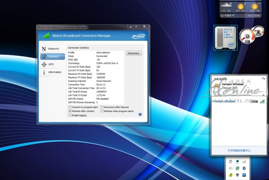Click the Motion Computing logo
Viewport: 269px width, 180px height.
[x=138, y=36]
